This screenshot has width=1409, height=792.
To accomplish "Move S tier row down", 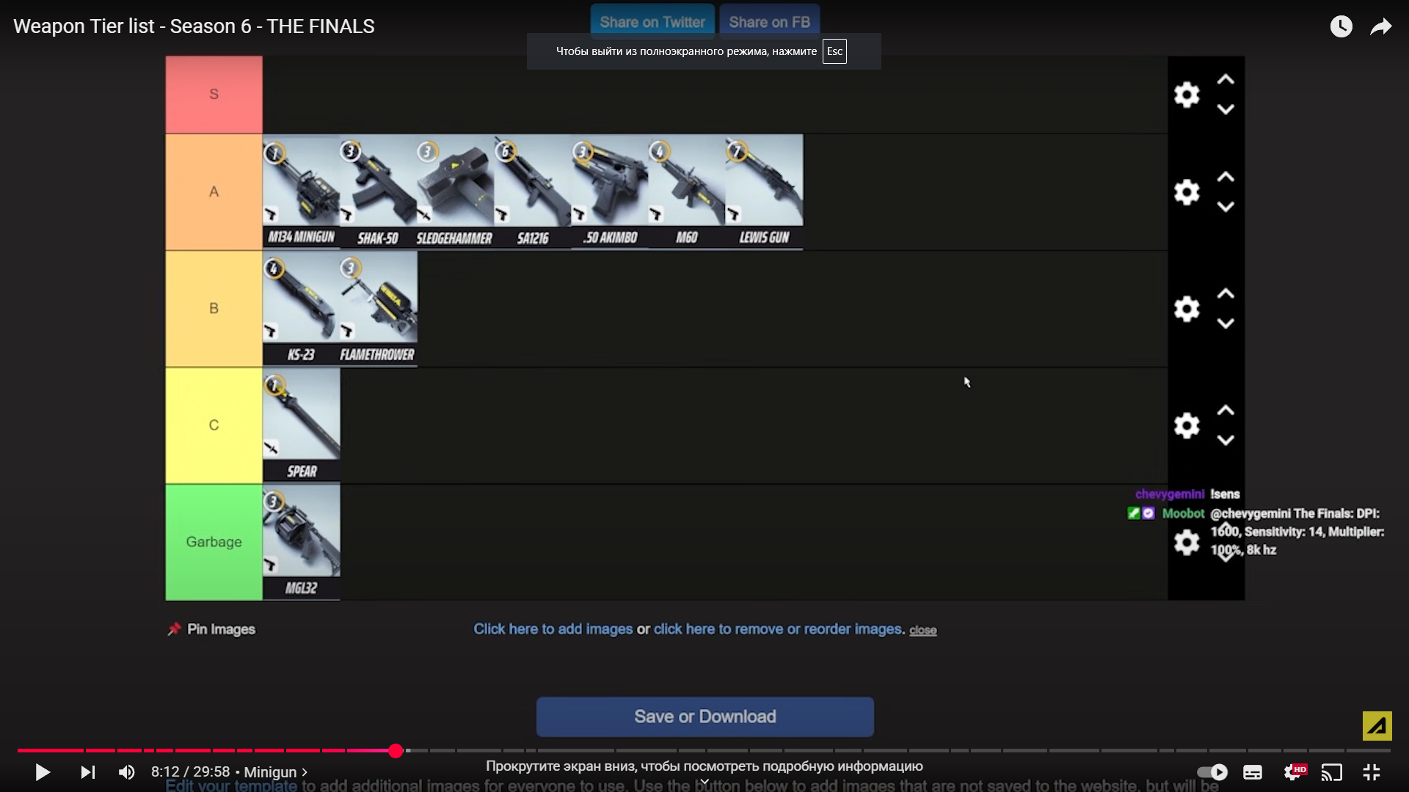I will (1226, 109).
